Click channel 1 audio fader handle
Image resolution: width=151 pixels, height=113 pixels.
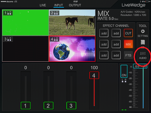pos(25,106)
